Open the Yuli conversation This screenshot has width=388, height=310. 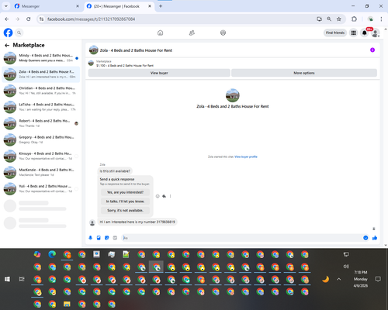[x=41, y=188]
